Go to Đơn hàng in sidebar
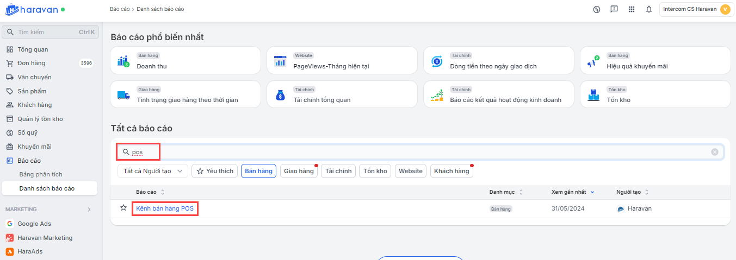The image size is (736, 260). pos(32,63)
